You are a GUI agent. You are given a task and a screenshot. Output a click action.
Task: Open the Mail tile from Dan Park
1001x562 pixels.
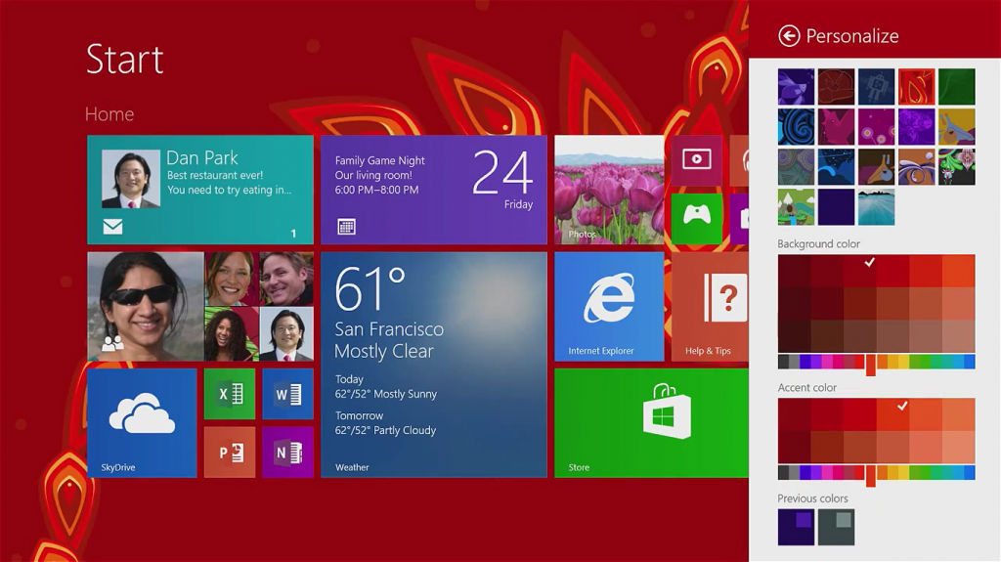pos(200,190)
